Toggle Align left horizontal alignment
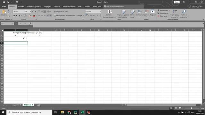 click(x=39, y=16)
